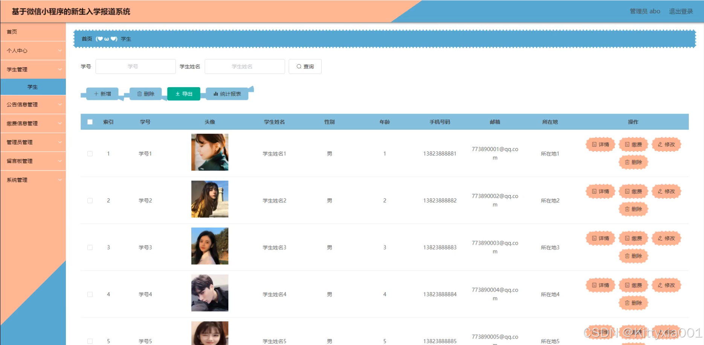Click 缴费 for 学生姓名2 row

click(634, 191)
